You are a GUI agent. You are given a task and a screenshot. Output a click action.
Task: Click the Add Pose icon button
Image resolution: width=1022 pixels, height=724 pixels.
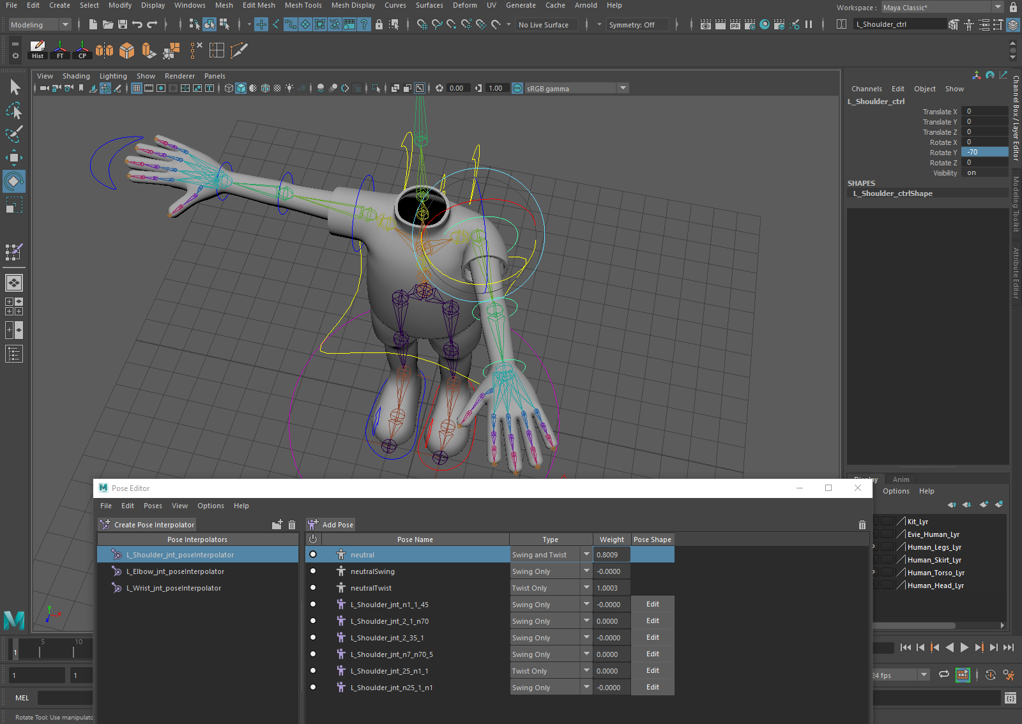click(x=313, y=524)
